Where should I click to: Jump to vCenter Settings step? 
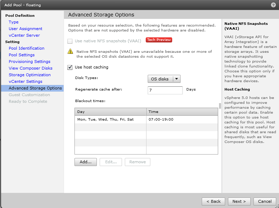pyautogui.click(x=26, y=81)
